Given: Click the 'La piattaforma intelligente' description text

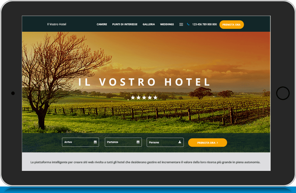Looking at the screenshot, I should click(x=145, y=162).
